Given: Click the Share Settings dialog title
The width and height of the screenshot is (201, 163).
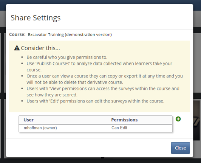Looking at the screenshot, I should point(36,18).
